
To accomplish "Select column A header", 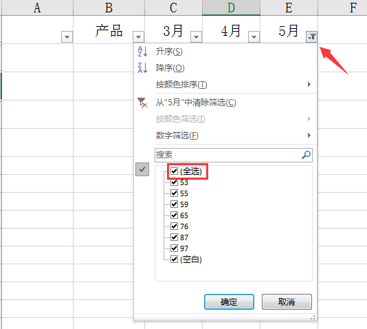I will coord(37,8).
